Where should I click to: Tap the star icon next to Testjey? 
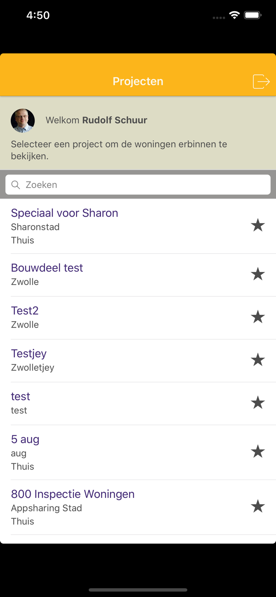[x=258, y=359]
